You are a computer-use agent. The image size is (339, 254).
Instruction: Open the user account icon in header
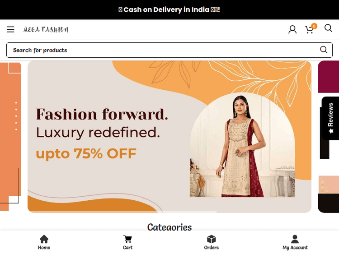tap(292, 29)
